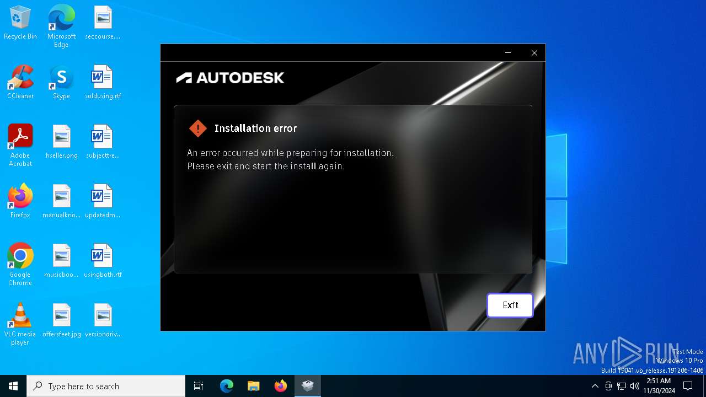Select the subjecttre document on desktop
The image size is (706, 397).
click(x=103, y=142)
